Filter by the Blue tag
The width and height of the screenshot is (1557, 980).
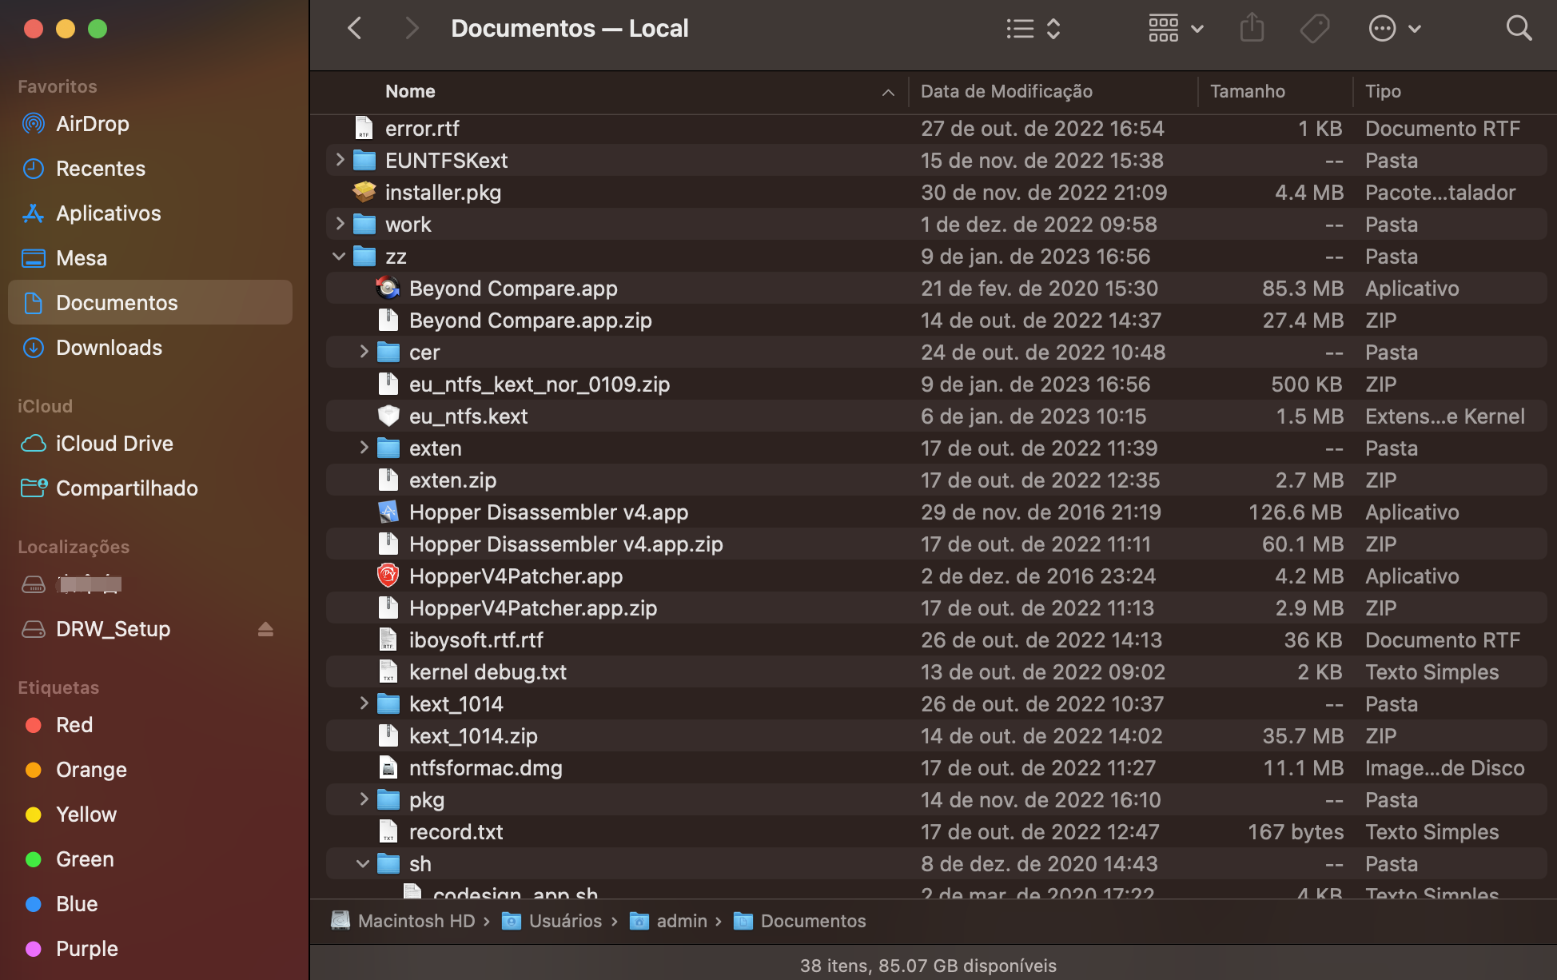150,904
